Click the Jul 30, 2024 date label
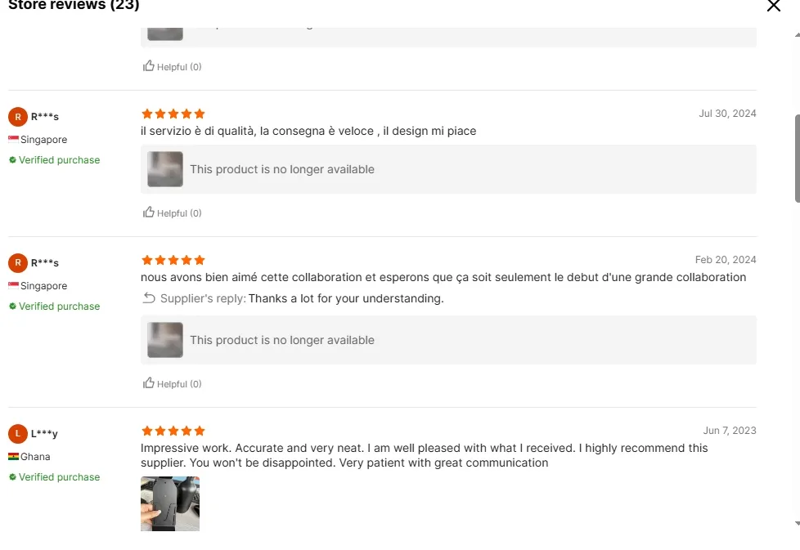The height and width of the screenshot is (550, 800). [727, 114]
